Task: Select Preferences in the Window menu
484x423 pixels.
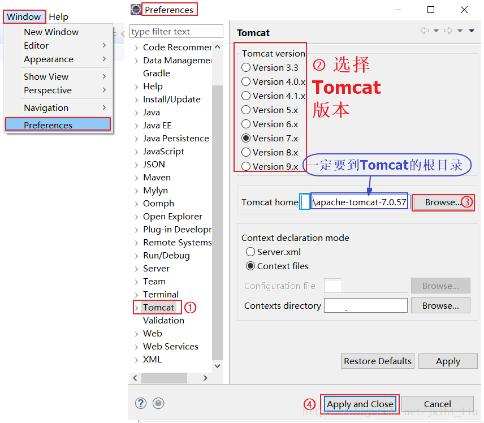Action: 58,125
